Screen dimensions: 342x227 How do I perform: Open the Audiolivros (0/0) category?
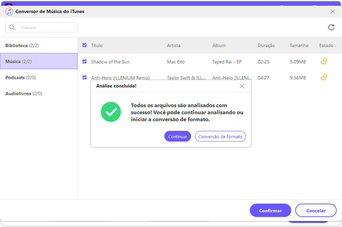point(39,94)
